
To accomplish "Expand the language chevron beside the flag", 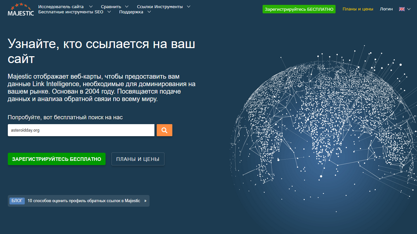I will 409,9.
